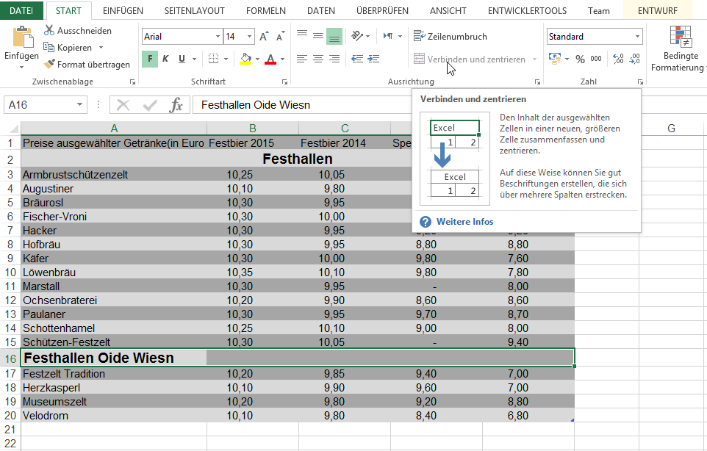Open the font size dropdown showing 14
707x451 pixels.
click(x=251, y=37)
